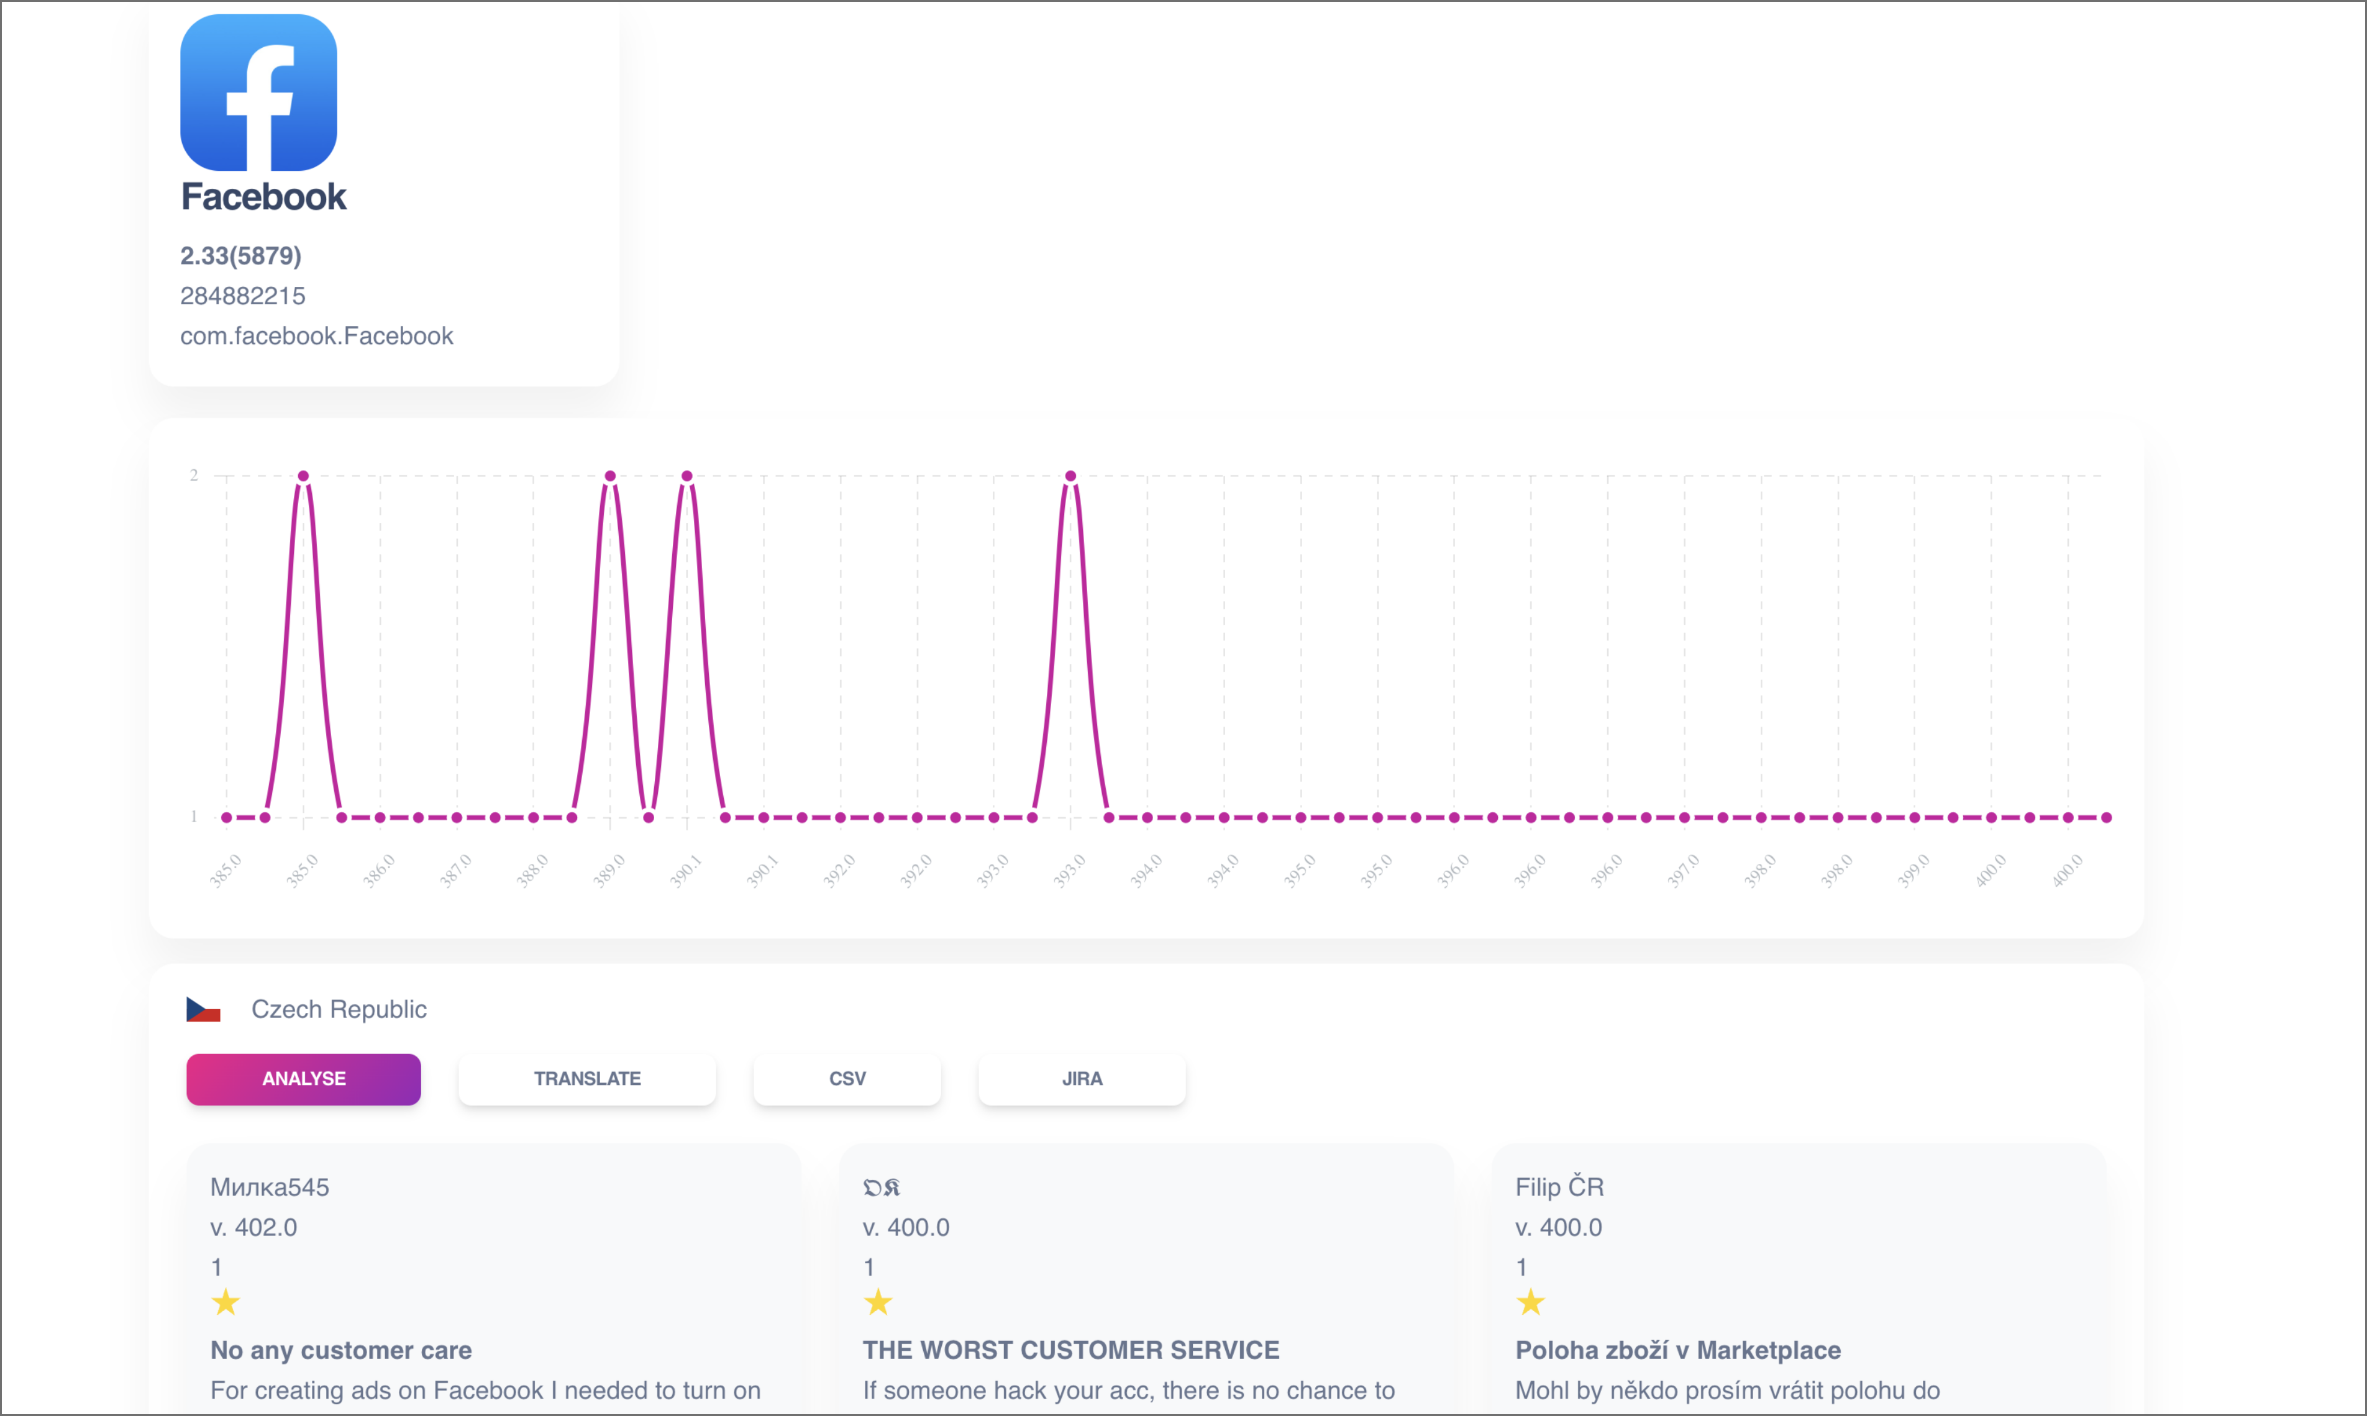The image size is (2367, 1416).
Task: Click the reviewer name Милка545
Action: click(x=270, y=1187)
